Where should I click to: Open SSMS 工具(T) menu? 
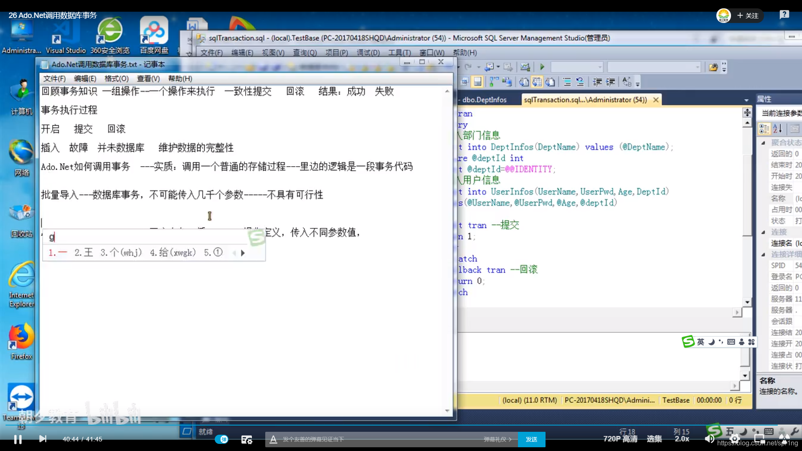[x=399, y=53]
